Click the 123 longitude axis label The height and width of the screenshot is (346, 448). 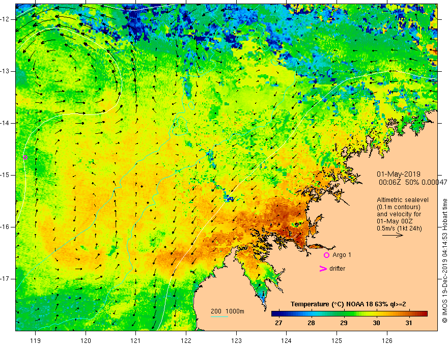pos(236,340)
